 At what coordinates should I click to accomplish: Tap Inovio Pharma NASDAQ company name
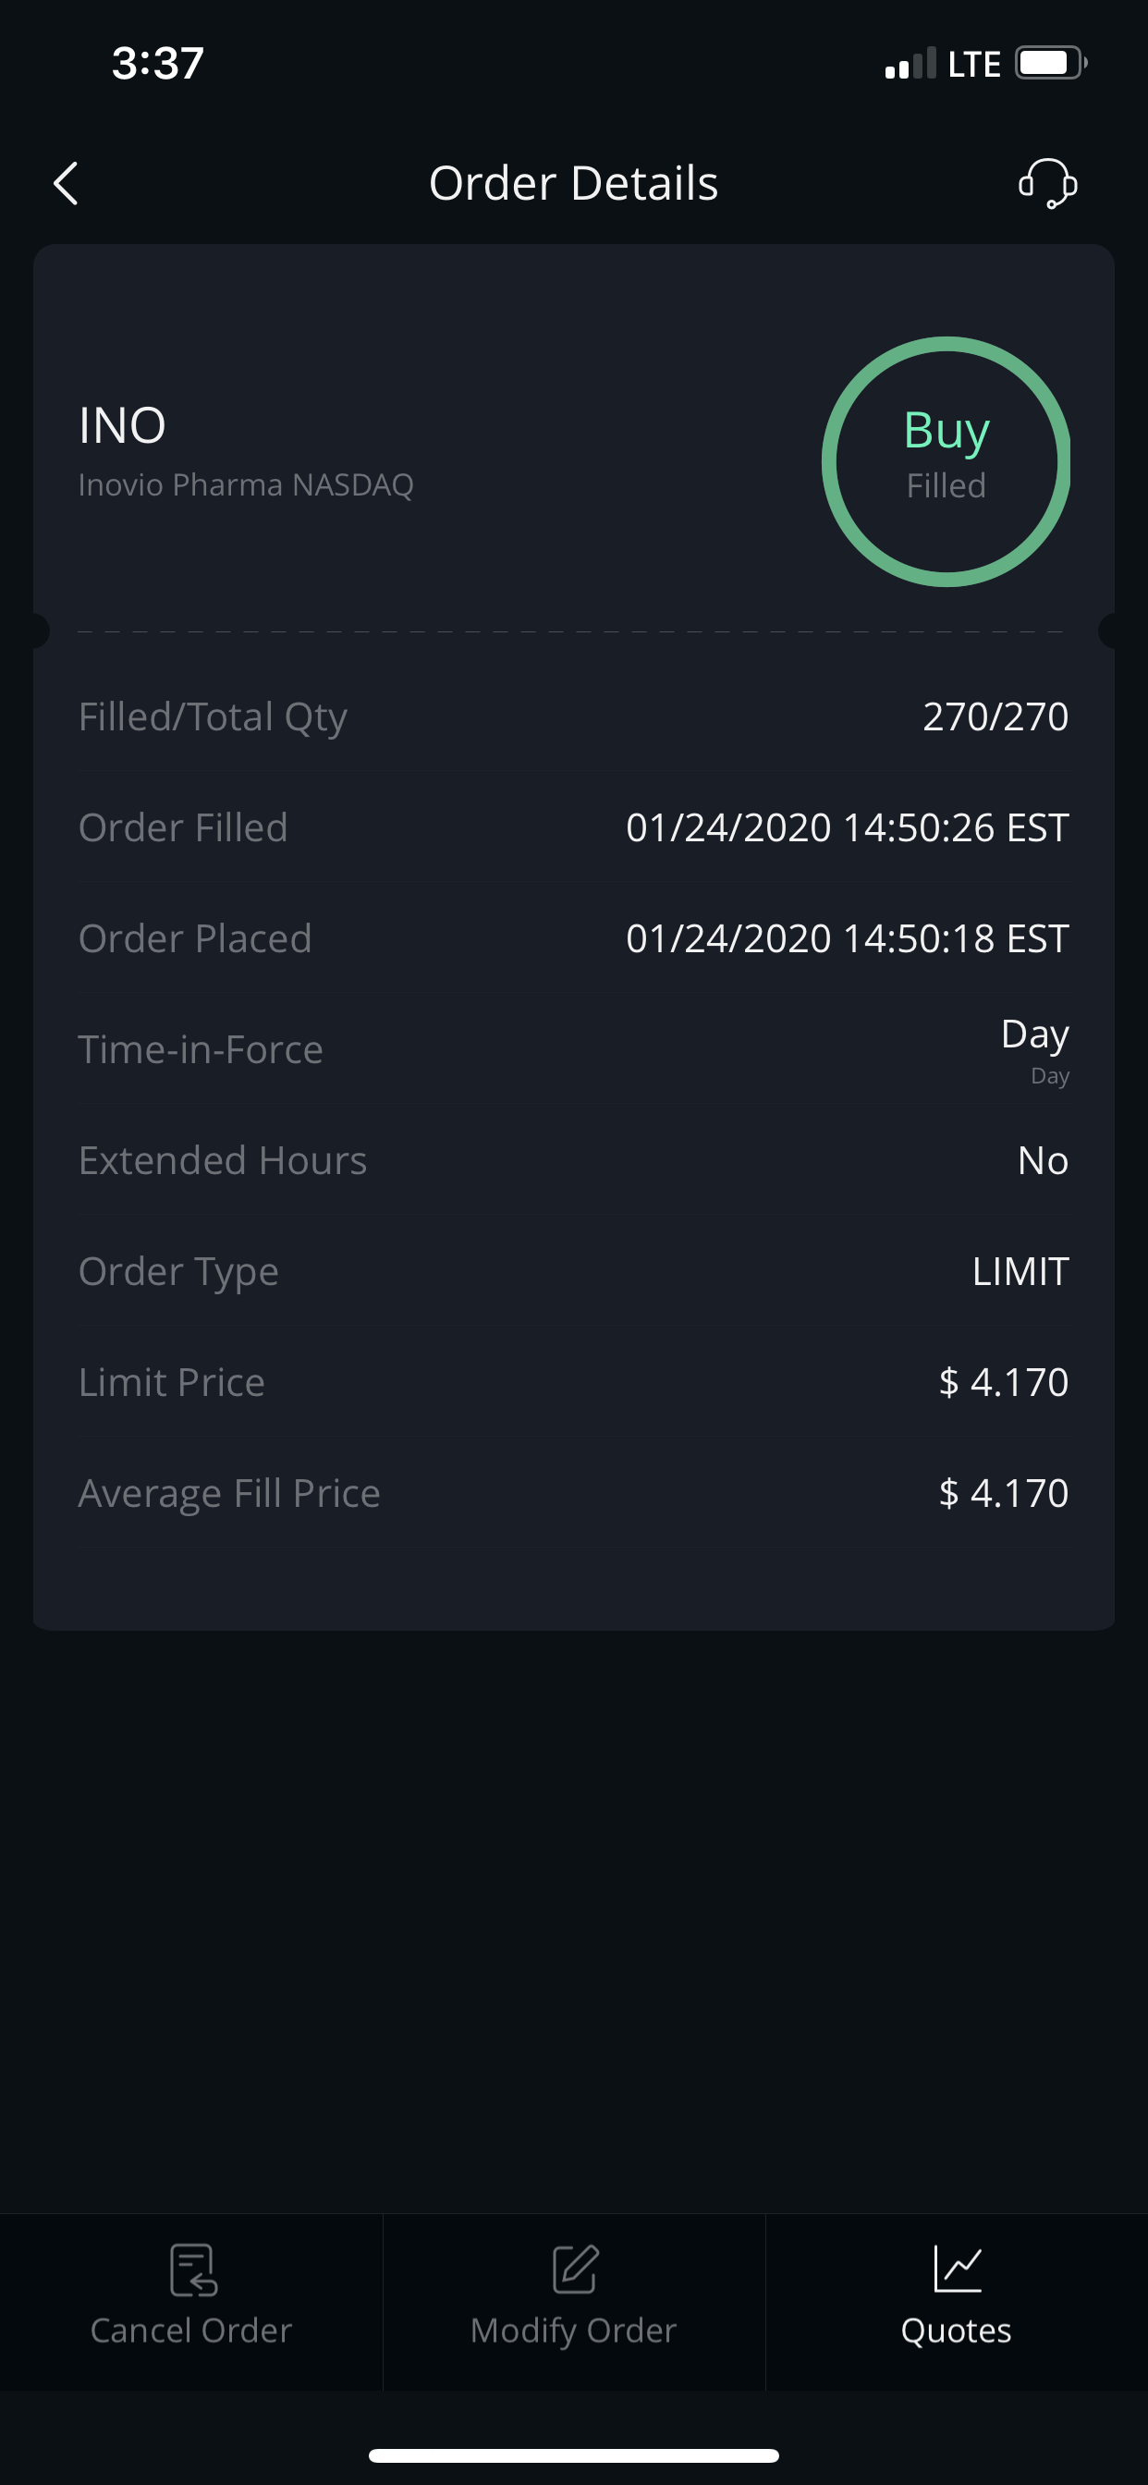(x=246, y=484)
